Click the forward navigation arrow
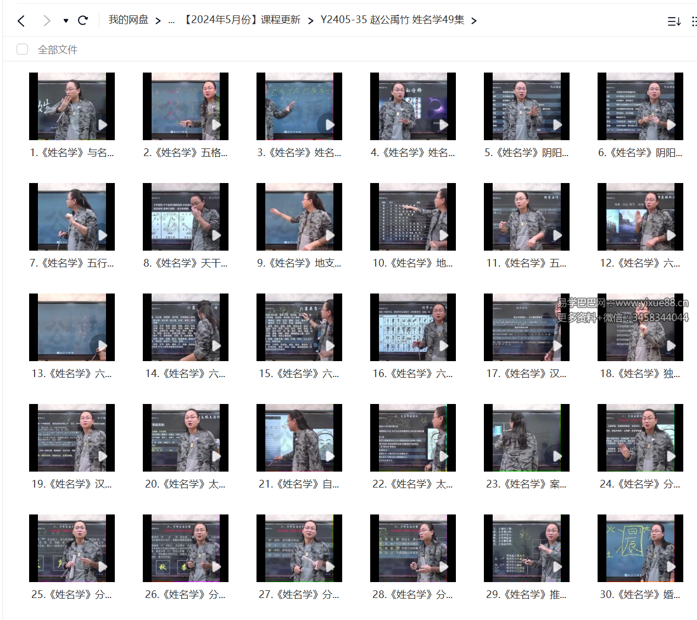The image size is (697, 620). 47,21
